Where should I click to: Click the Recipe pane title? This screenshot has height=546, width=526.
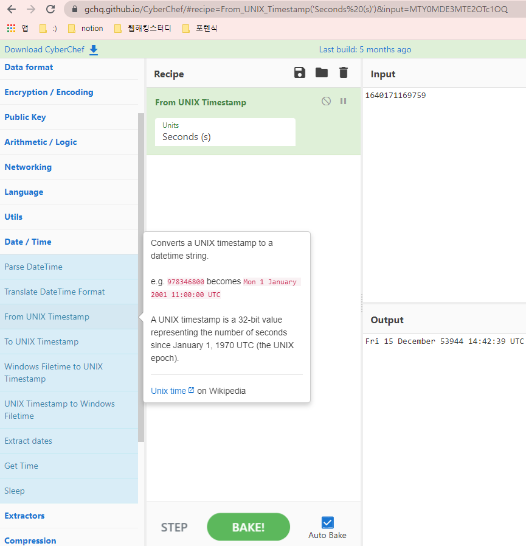click(169, 74)
